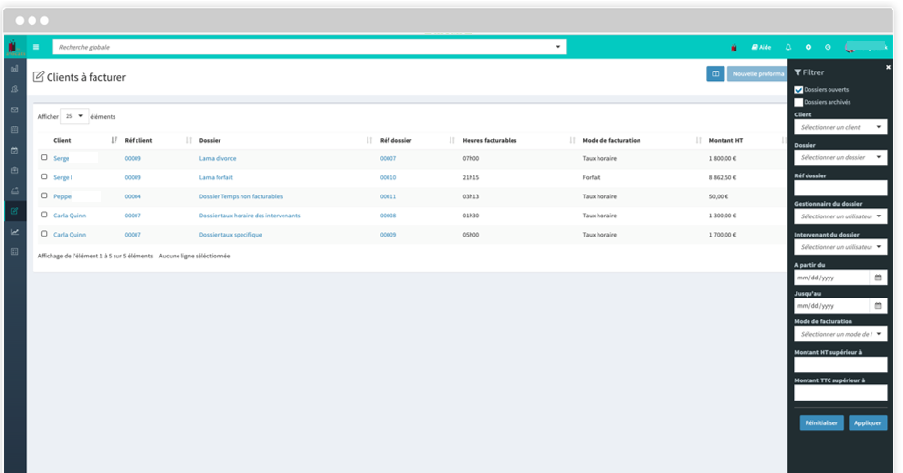Toggle the hamburger menu icon
903x473 pixels.
pyautogui.click(x=36, y=47)
